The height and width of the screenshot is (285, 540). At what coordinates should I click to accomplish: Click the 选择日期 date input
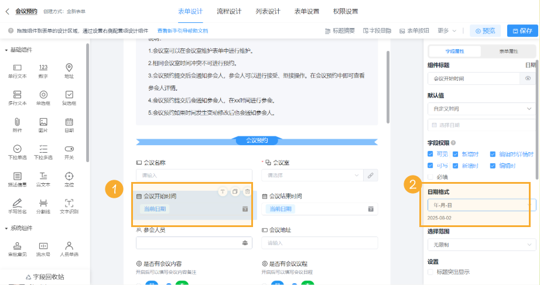tap(482, 125)
